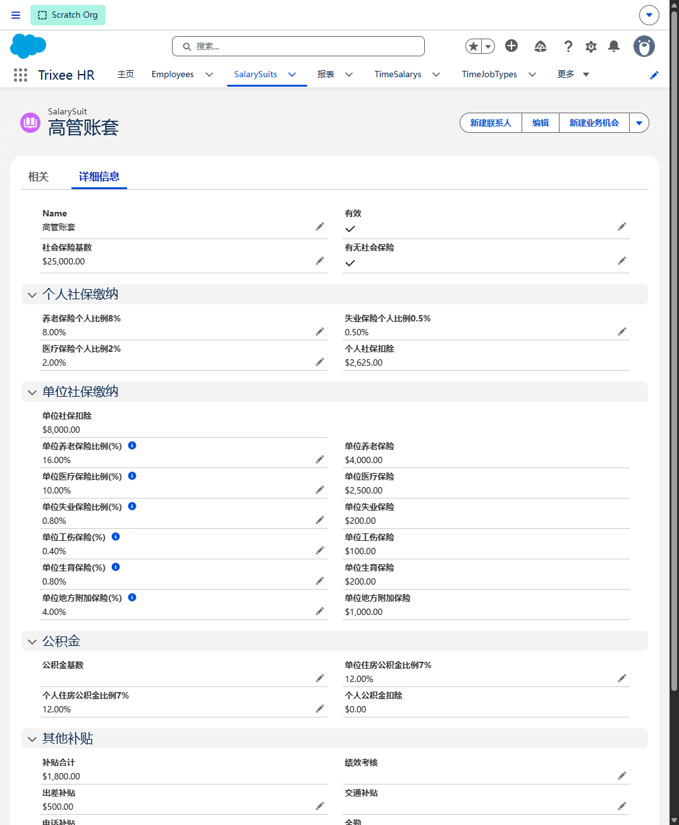Viewport: 679px width, 825px height.
Task: Edit the 有效 field via pencil
Action: (x=622, y=226)
